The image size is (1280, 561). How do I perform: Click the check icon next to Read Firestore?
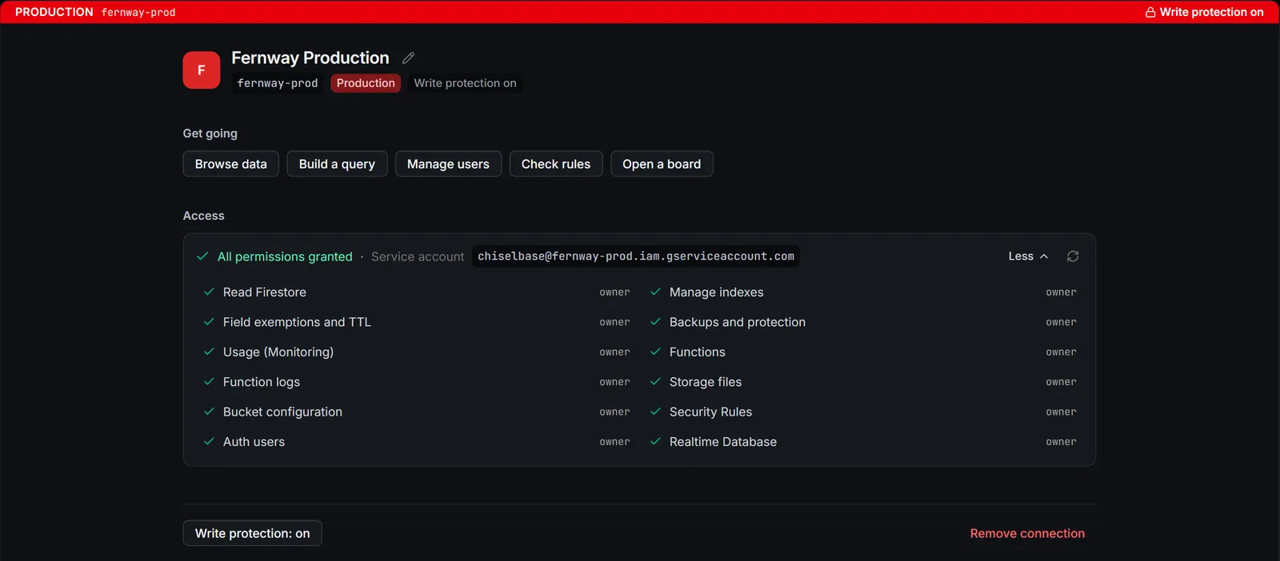(209, 292)
